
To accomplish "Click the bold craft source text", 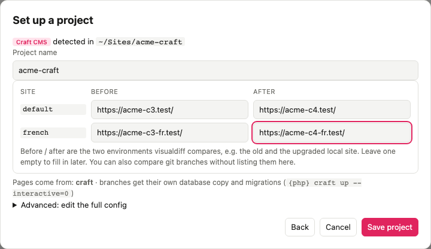I will [x=84, y=183].
